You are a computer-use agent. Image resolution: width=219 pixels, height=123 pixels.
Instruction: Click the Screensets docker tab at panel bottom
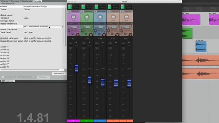coord(8,81)
